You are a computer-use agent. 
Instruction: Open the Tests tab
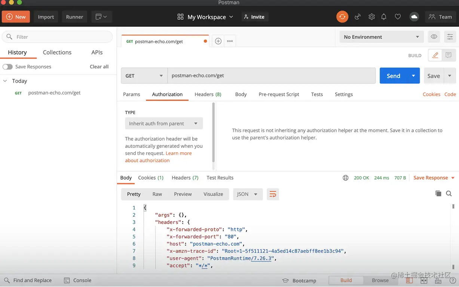pyautogui.click(x=317, y=94)
